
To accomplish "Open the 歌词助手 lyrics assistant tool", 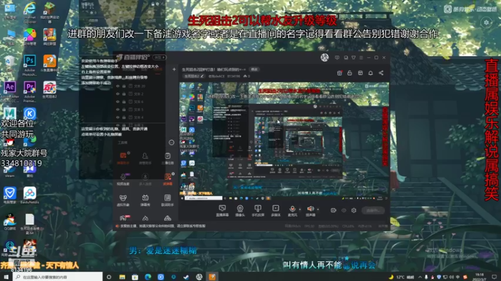I will click(x=167, y=200).
